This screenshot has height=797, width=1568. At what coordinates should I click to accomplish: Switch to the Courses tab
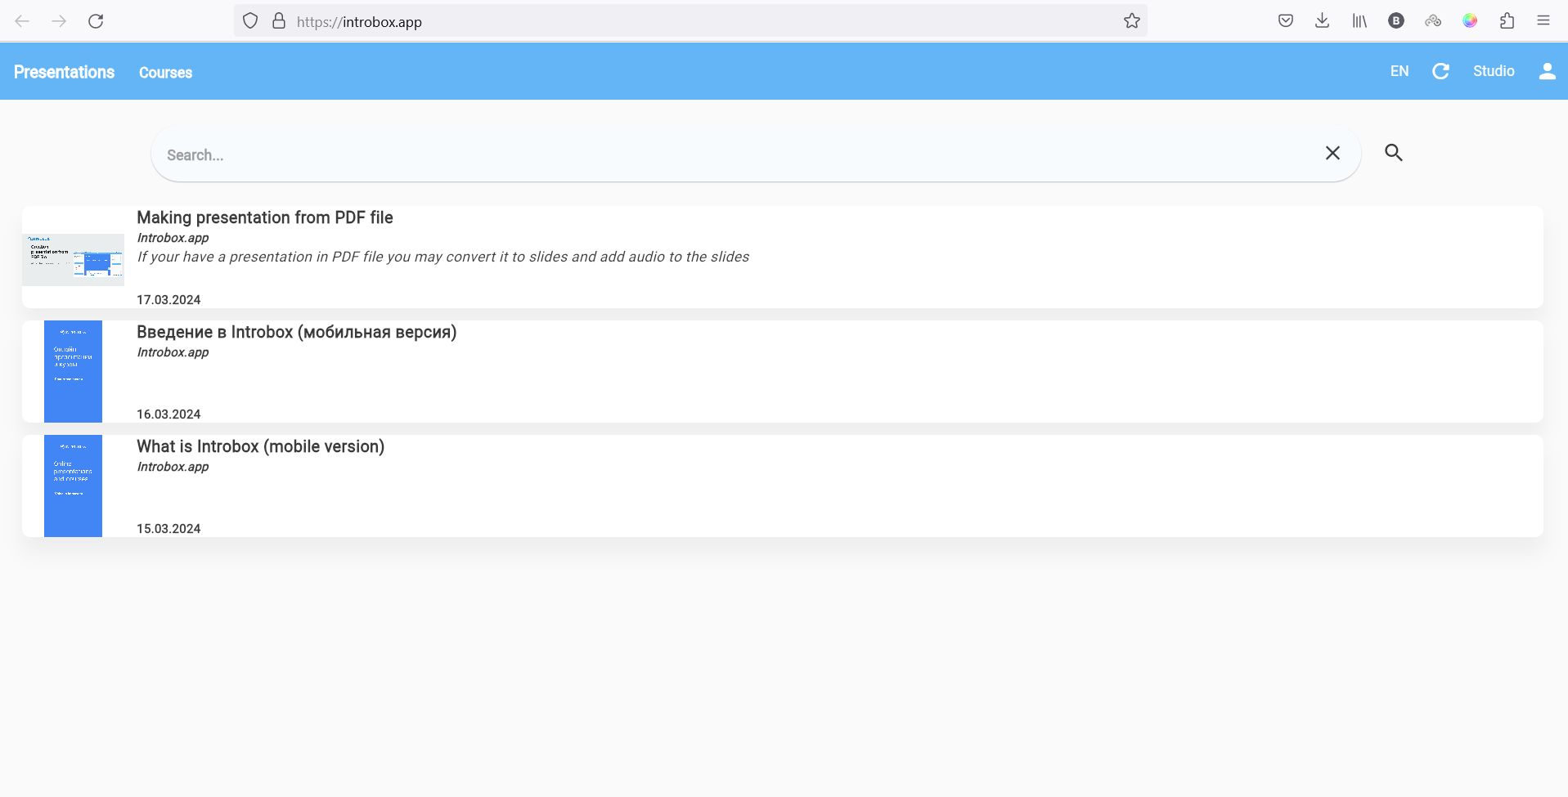coord(165,73)
